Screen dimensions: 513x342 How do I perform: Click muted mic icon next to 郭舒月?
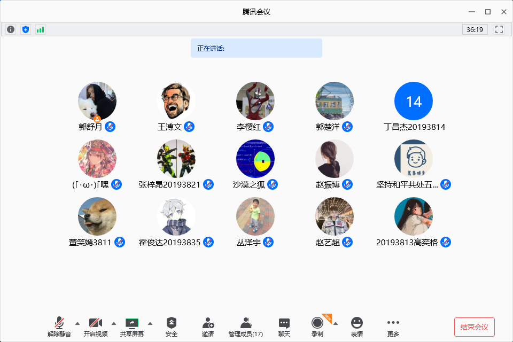(x=110, y=127)
